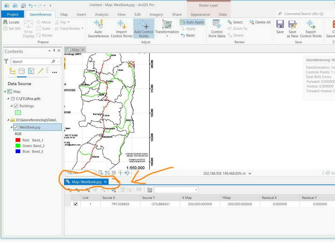Click Delete control points icon in table toolbar

(x=103, y=190)
